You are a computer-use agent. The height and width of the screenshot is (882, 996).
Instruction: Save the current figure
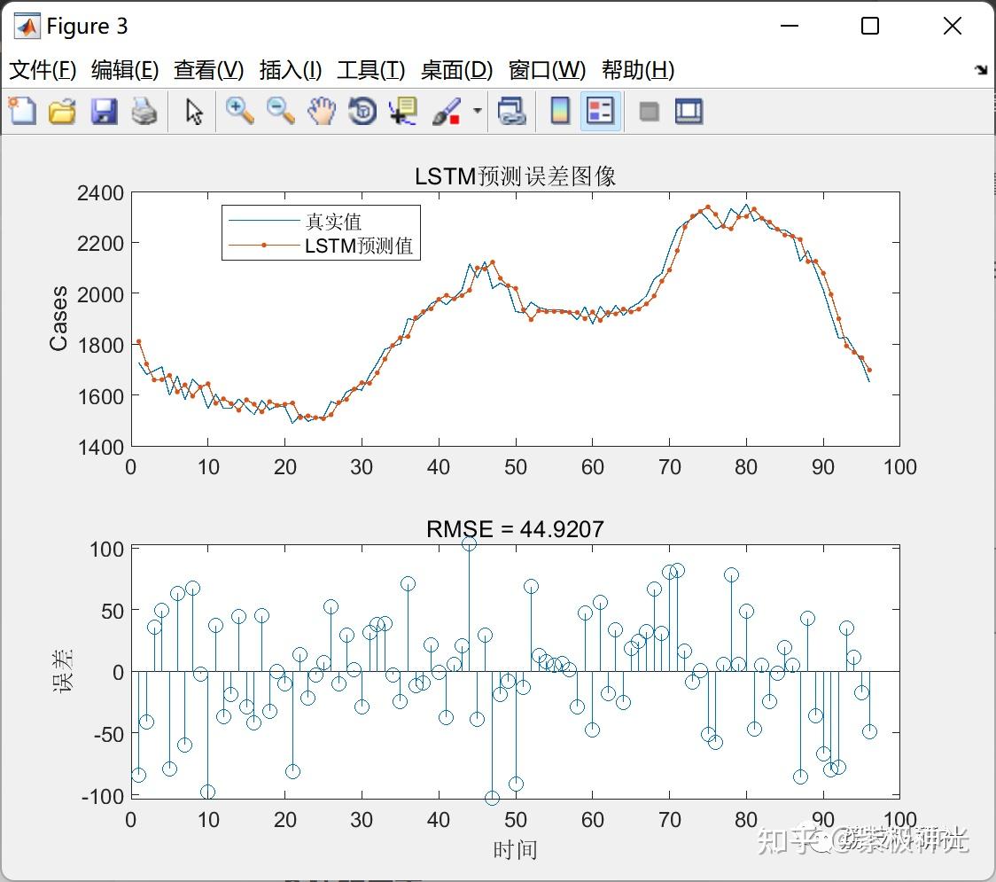104,111
